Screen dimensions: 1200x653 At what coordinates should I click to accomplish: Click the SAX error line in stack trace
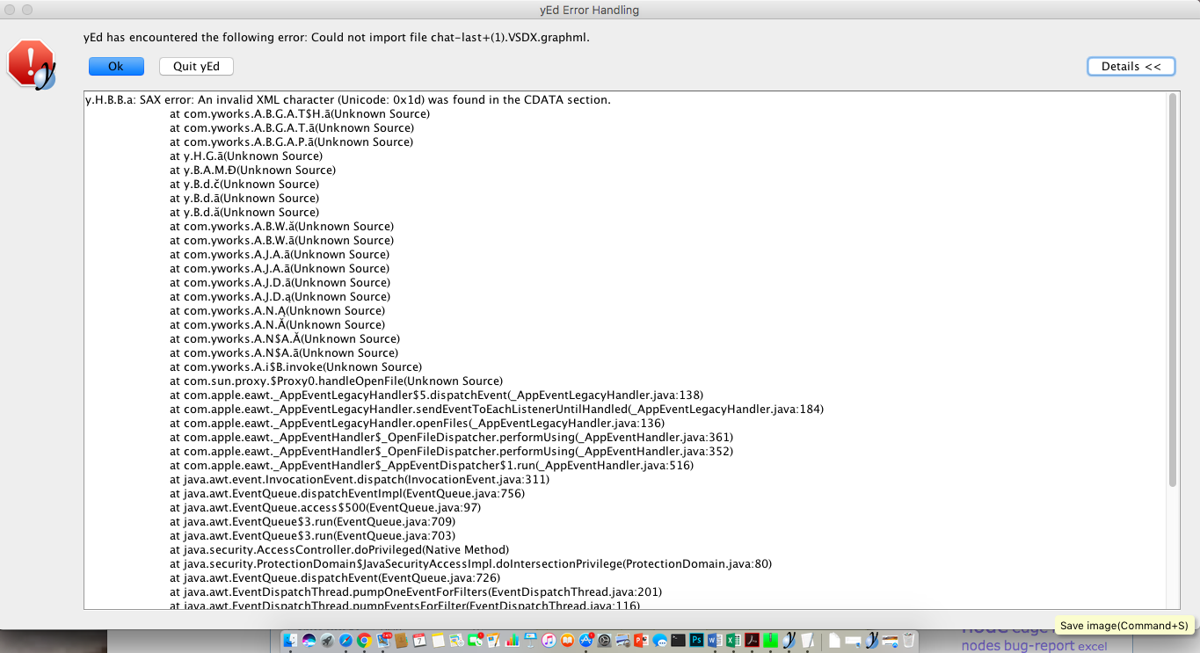(x=347, y=100)
